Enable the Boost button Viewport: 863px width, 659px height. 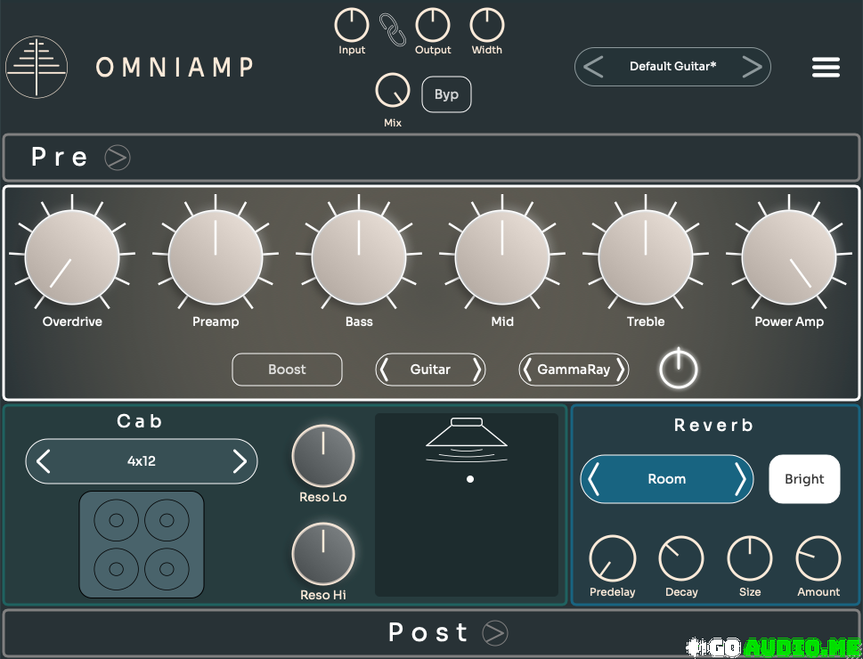[287, 370]
